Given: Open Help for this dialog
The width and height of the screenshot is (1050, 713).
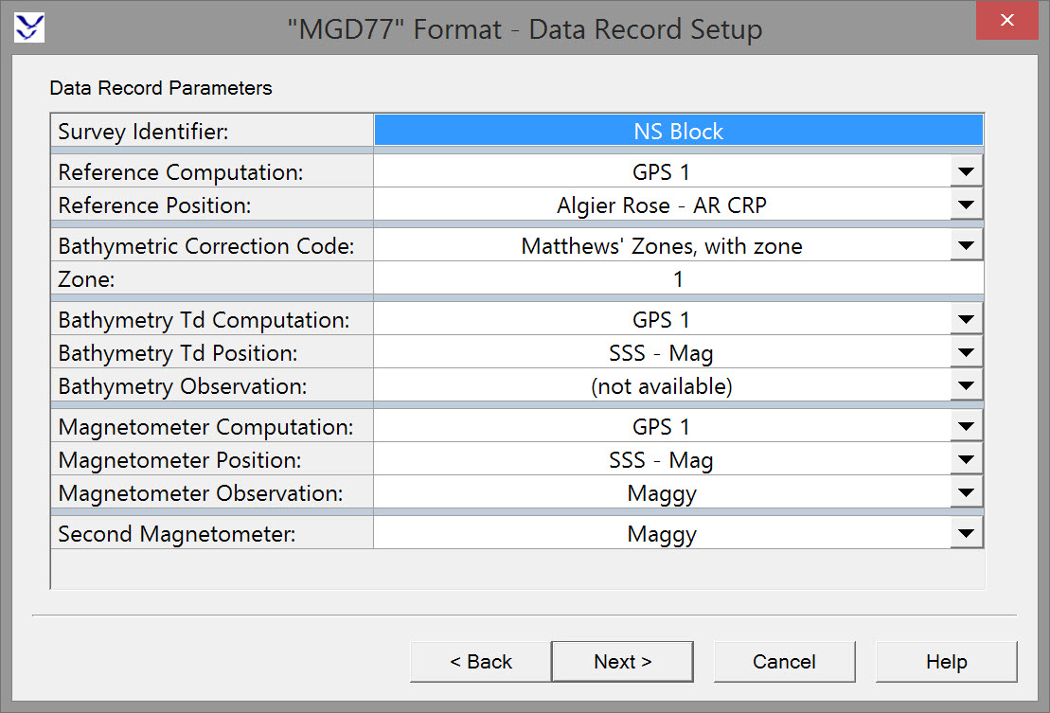Looking at the screenshot, I should tap(946, 662).
